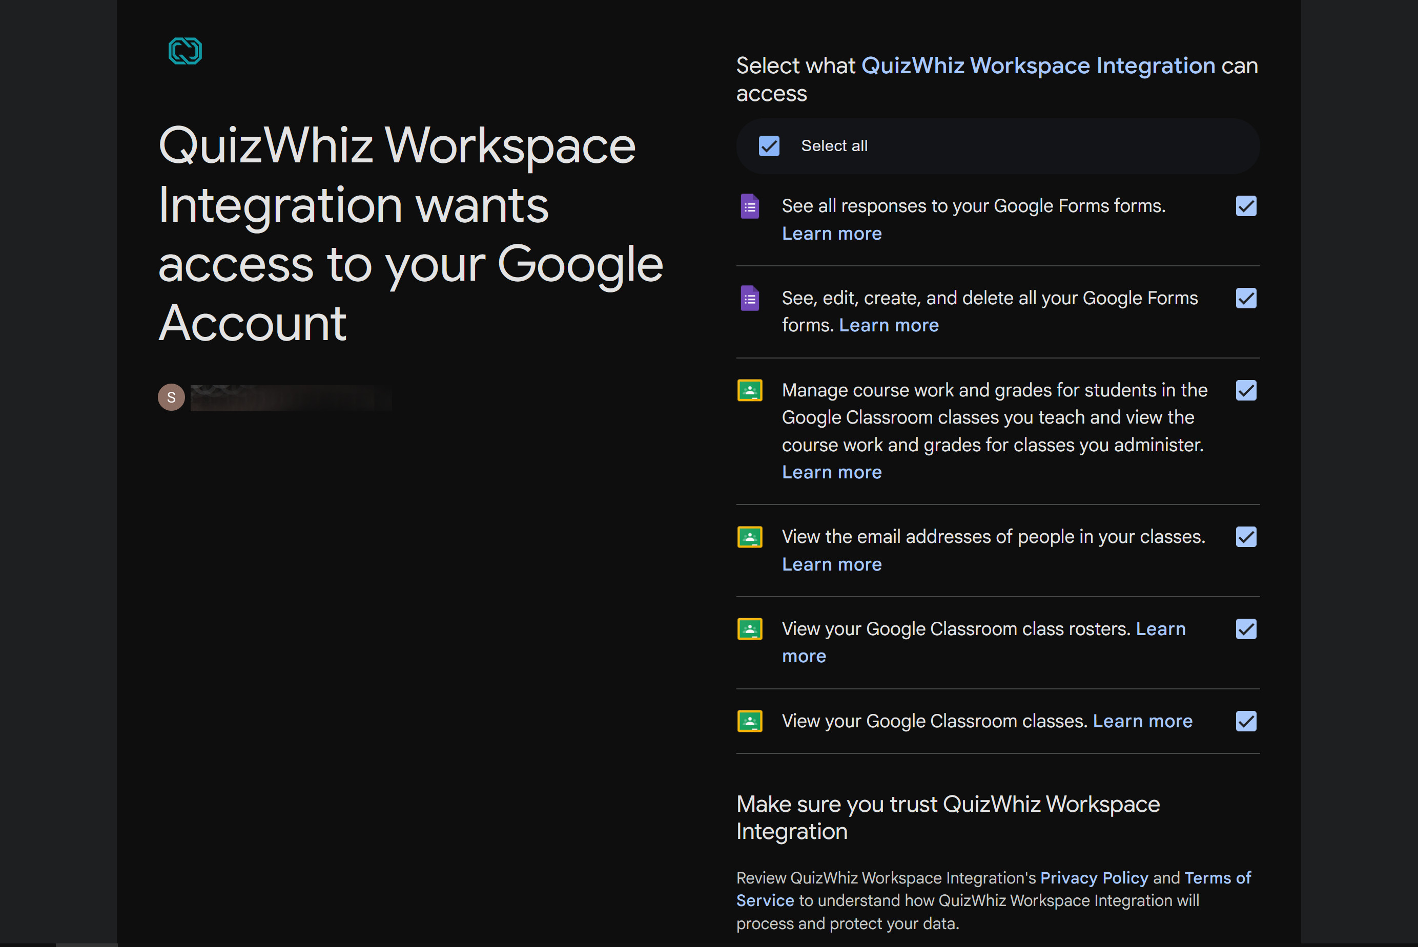Open Learn more under 'classes you administer'
Image resolution: width=1418 pixels, height=947 pixels.
pos(831,472)
